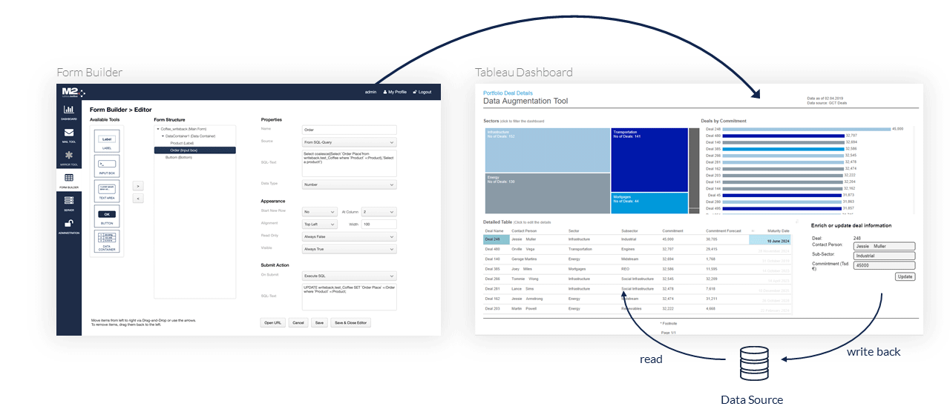The height and width of the screenshot is (409, 950).
Task: Click the Deal 248 commitment bar
Action: coord(806,130)
